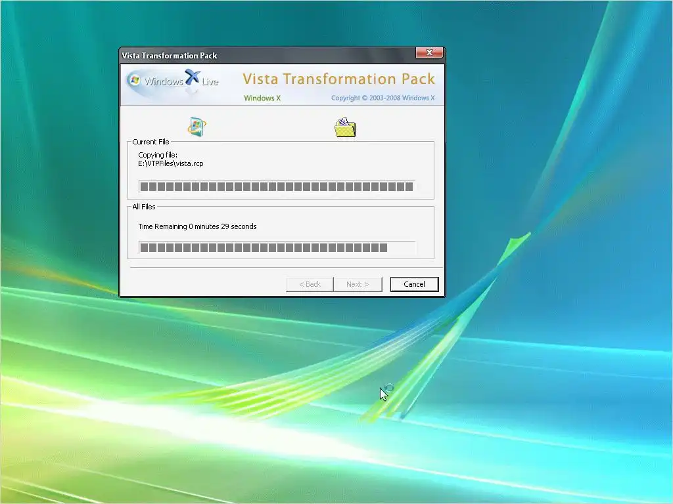The height and width of the screenshot is (504, 673).
Task: Click the 'Current File' group label
Action: [x=151, y=142]
